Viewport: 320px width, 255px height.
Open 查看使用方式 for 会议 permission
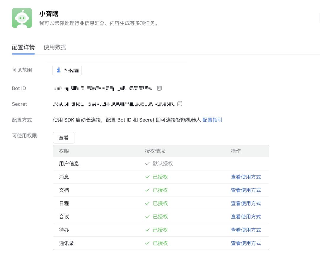tap(246, 216)
